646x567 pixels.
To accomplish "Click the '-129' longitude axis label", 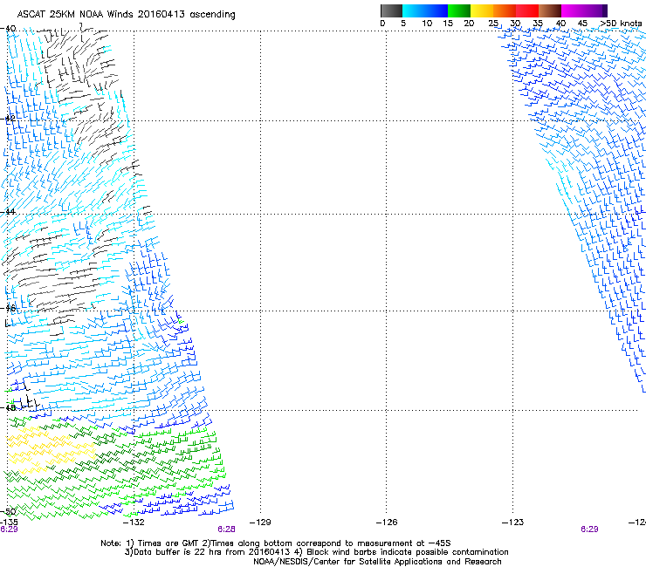I will point(260,523).
